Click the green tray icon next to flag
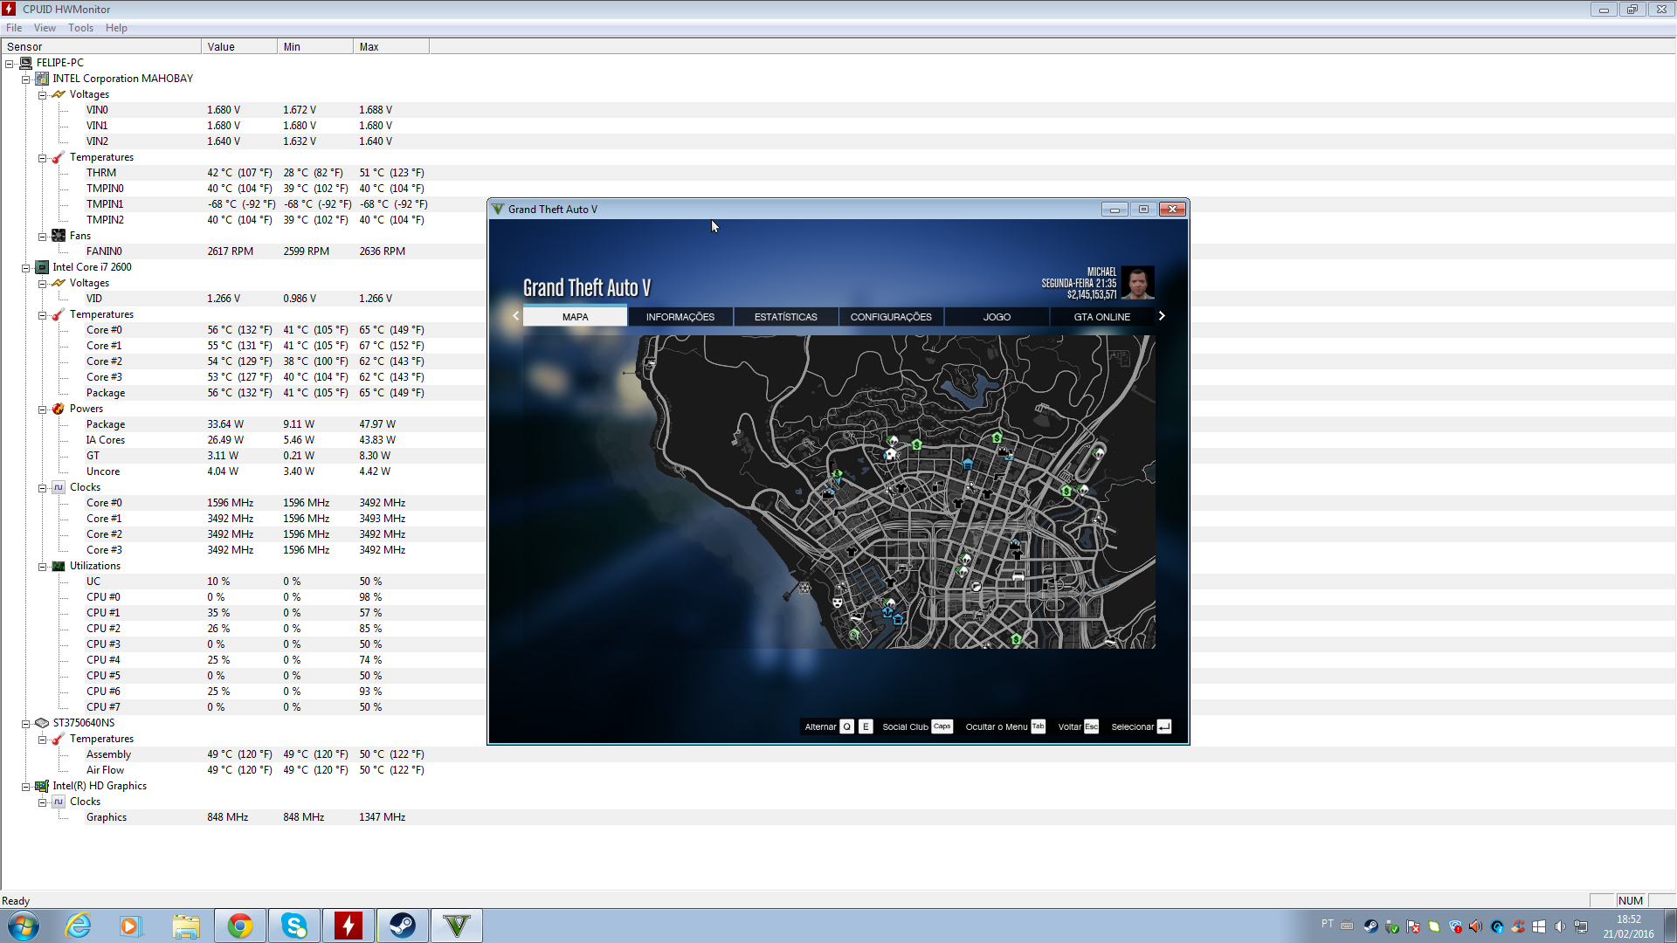1677x943 pixels. coord(1434,926)
